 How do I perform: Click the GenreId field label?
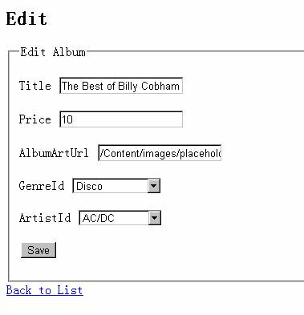(x=42, y=186)
